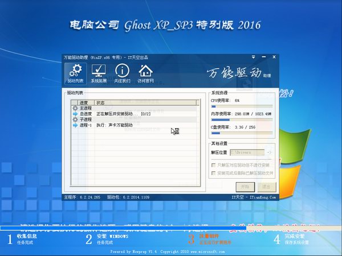Select the 子进程 gear row icon
This screenshot has height=256, width=342.
click(x=75, y=119)
